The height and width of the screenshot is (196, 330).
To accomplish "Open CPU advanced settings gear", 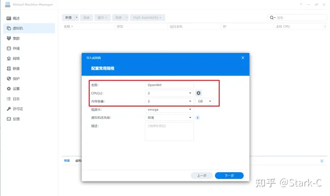I will tap(198, 93).
